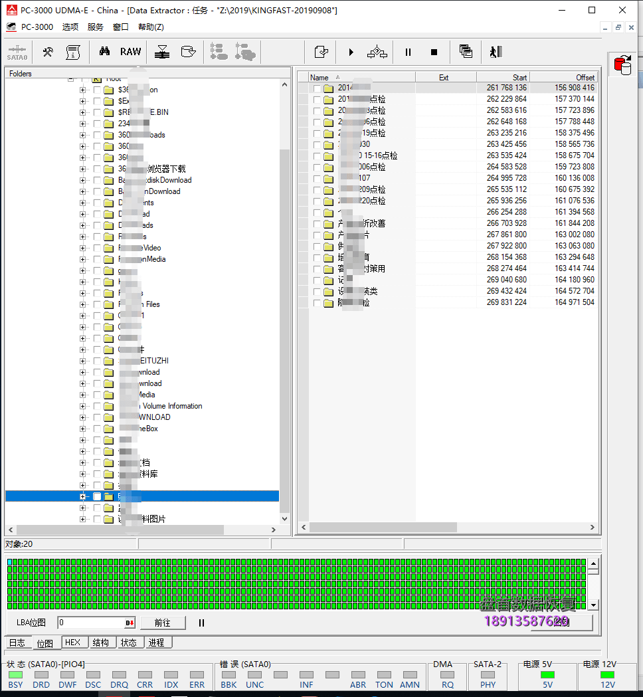Open the 选项 menu
Image resolution: width=643 pixels, height=697 pixels.
70,27
